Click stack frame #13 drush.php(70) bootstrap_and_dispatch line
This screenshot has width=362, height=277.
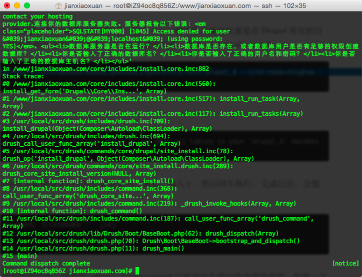point(151,241)
